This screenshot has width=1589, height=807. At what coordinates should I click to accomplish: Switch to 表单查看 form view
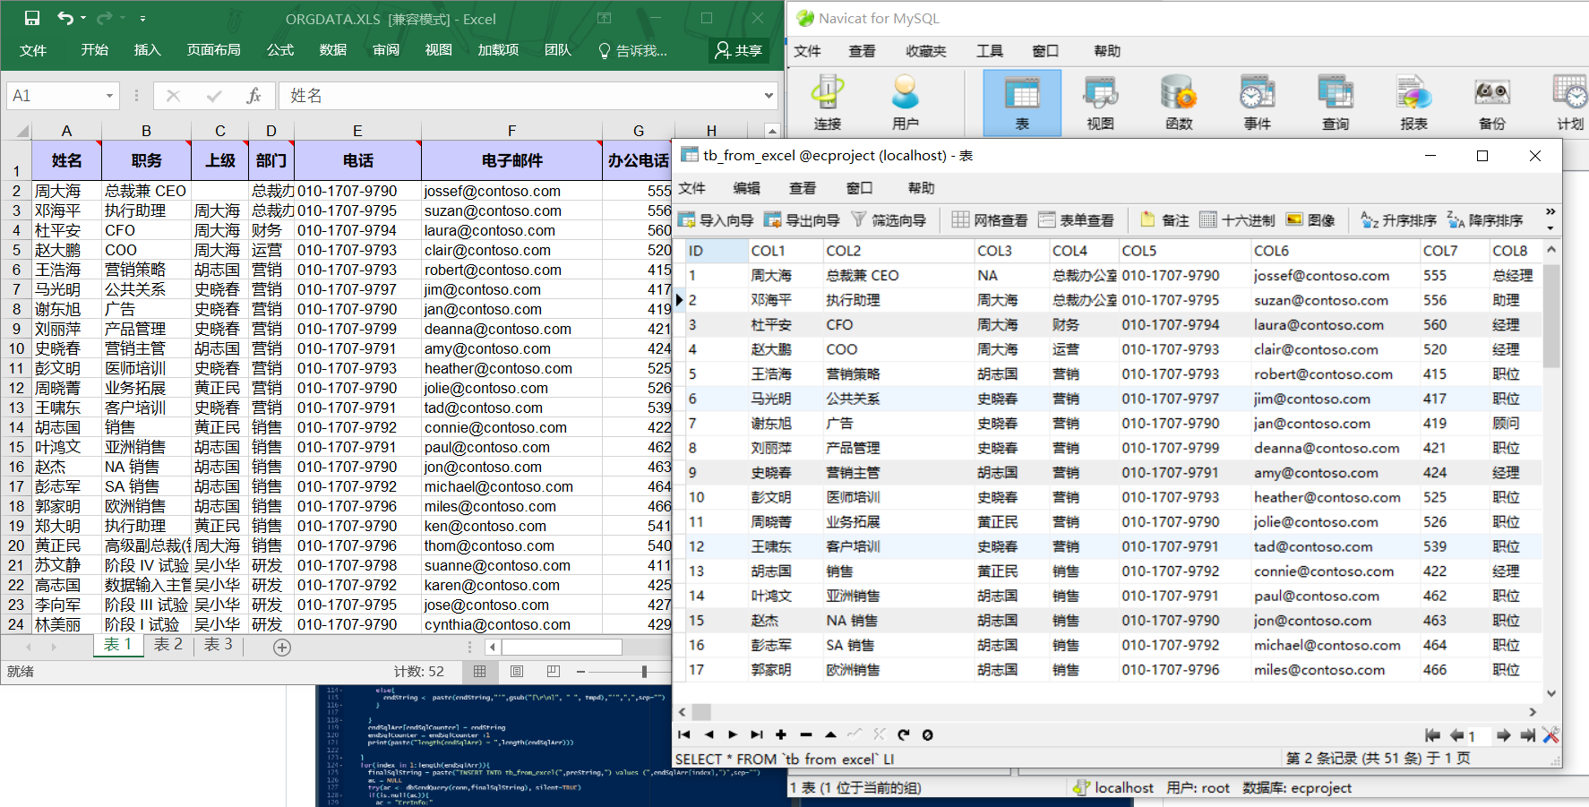[x=1076, y=220]
